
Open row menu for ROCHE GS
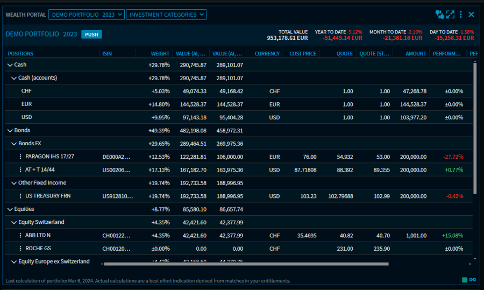coord(21,249)
